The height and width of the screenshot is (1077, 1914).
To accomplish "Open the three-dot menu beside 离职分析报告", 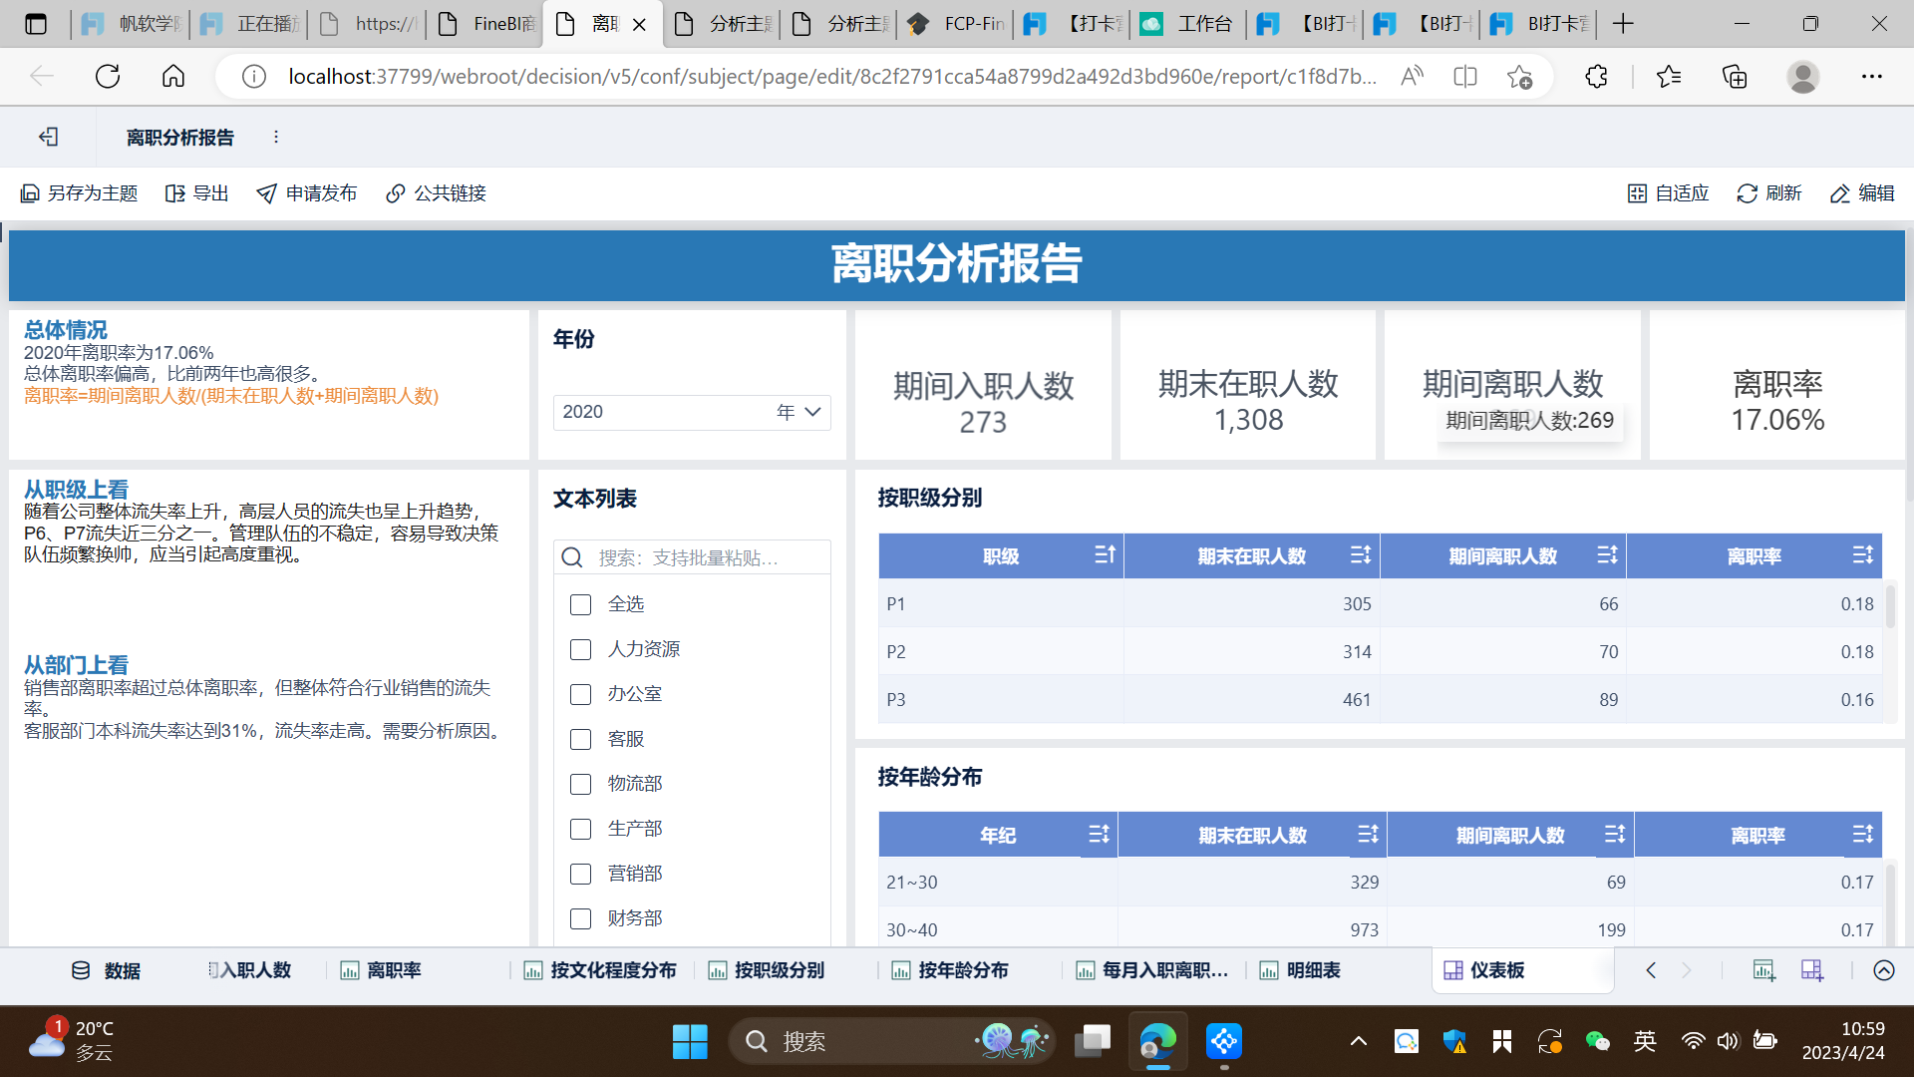I will point(276,137).
